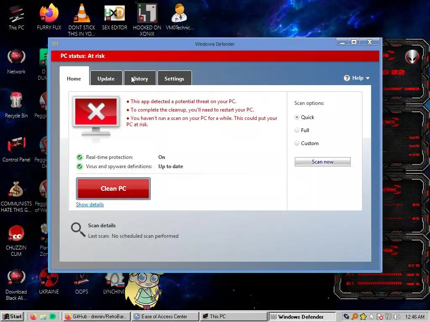The height and width of the screenshot is (322, 430).
Task: Click the magnifier tray icon
Action: [x=354, y=317]
